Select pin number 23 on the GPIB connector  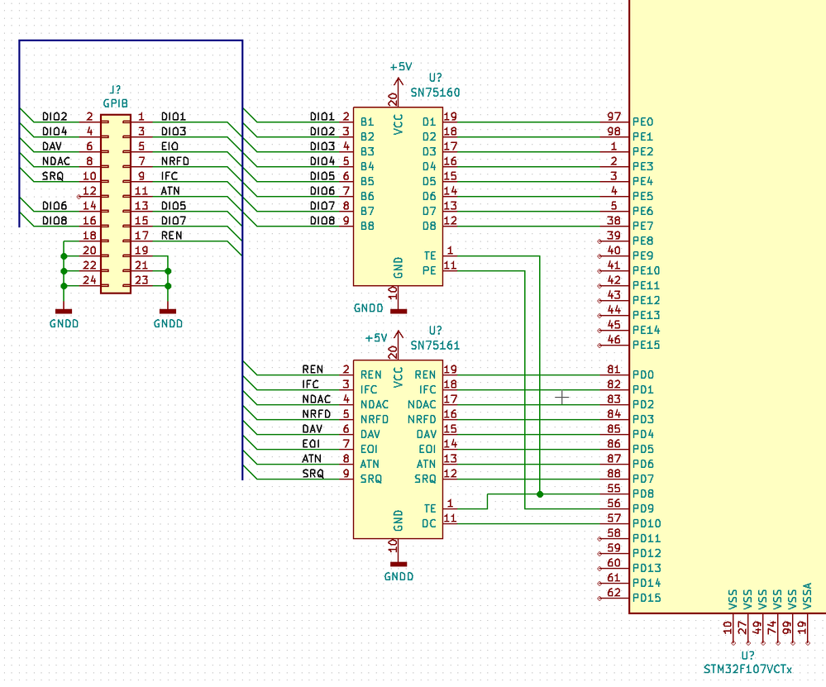pyautogui.click(x=141, y=279)
